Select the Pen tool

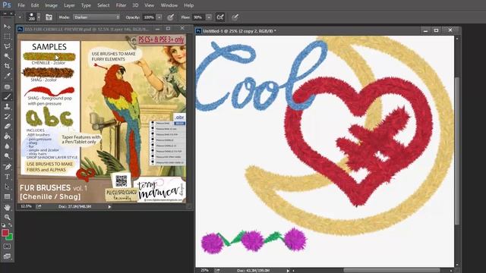pyautogui.click(x=7, y=167)
